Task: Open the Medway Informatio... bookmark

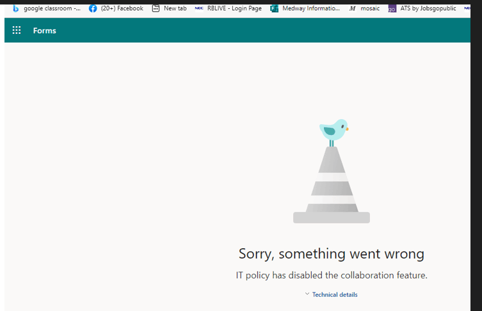Action: [311, 8]
